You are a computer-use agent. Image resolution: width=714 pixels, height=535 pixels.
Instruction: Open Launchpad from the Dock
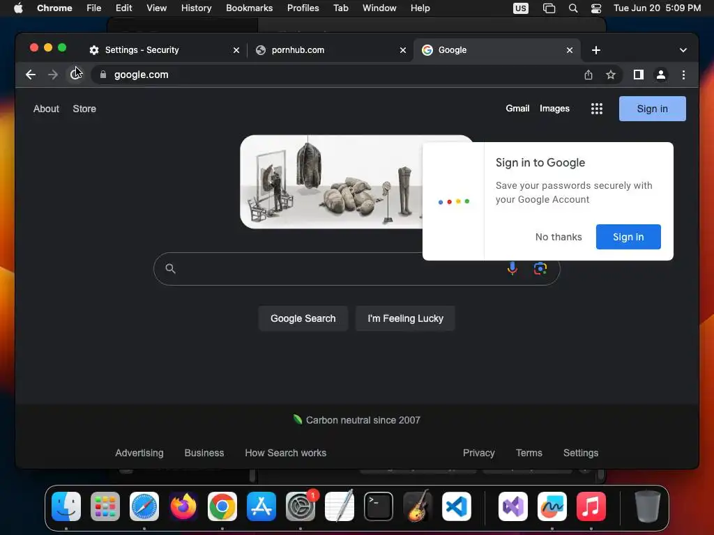105,506
